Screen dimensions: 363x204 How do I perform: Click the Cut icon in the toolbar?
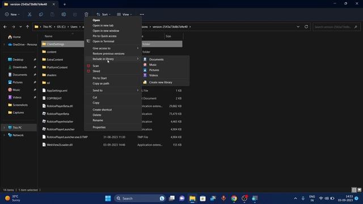[29, 14]
